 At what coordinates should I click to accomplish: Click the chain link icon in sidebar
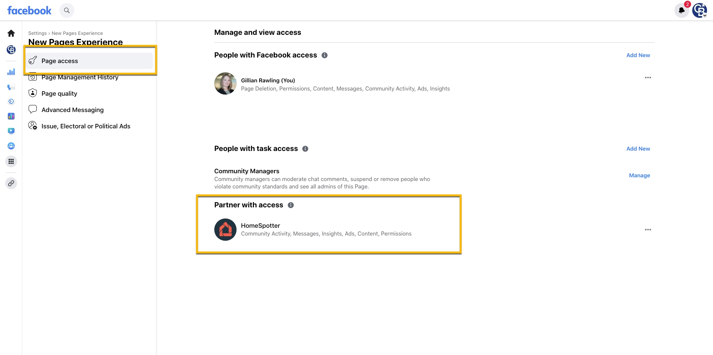pos(11,183)
